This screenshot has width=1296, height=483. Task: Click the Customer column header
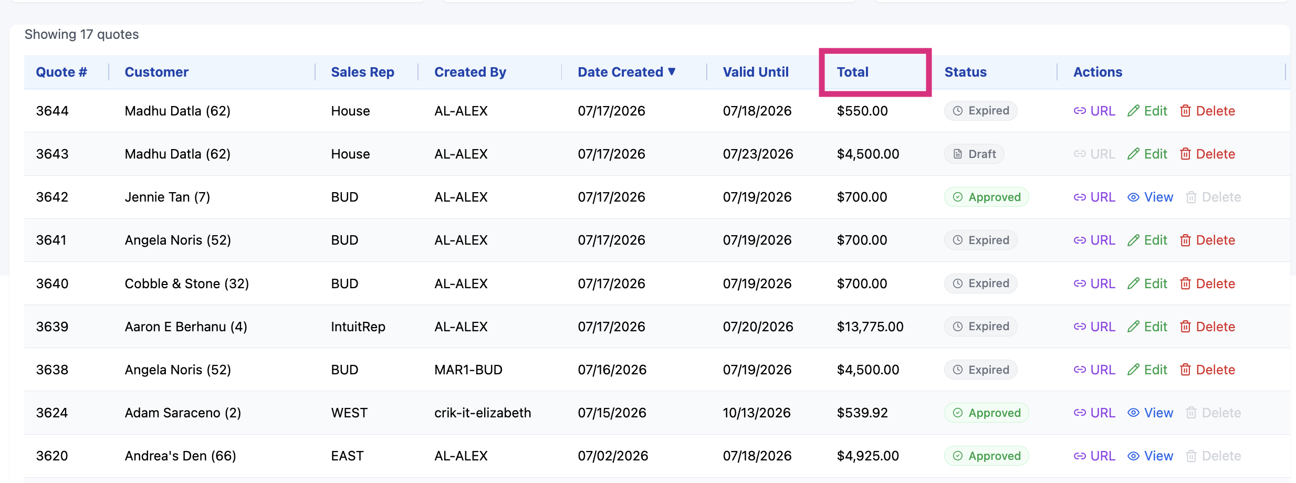coord(156,72)
